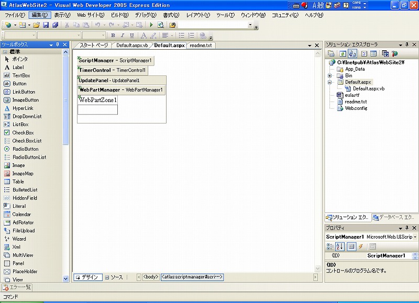Click the folder icon beside the toolbar search box

click(x=172, y=25)
